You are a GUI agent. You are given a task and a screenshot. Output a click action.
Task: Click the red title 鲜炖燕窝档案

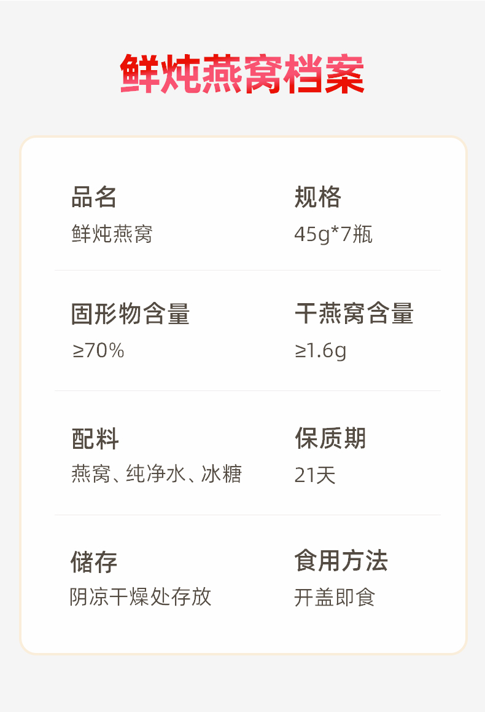pos(243,74)
